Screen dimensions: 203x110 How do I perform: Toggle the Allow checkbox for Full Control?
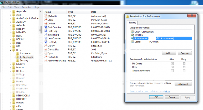172,63
